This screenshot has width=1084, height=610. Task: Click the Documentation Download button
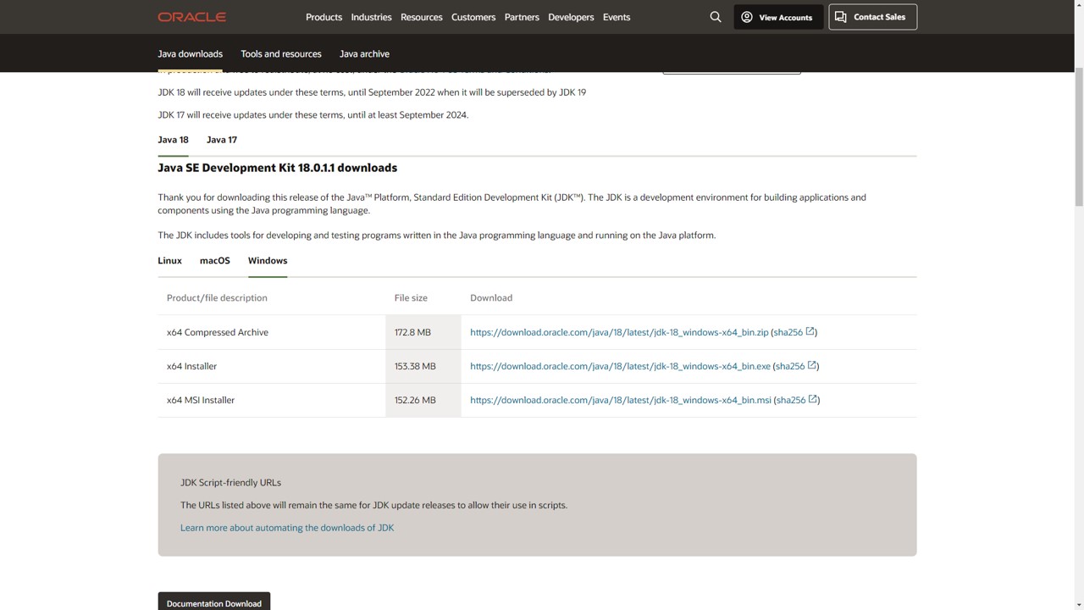(214, 602)
